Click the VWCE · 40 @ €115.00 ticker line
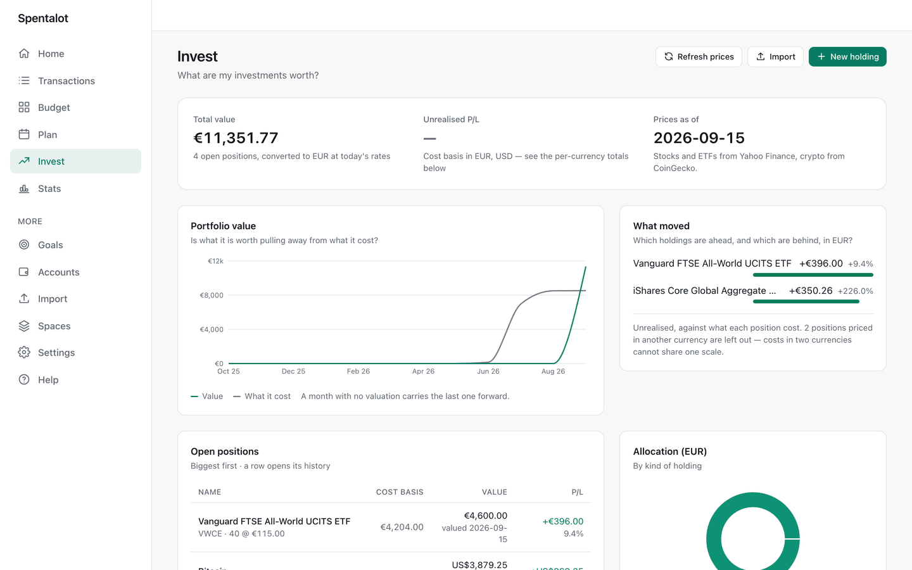 [241, 534]
